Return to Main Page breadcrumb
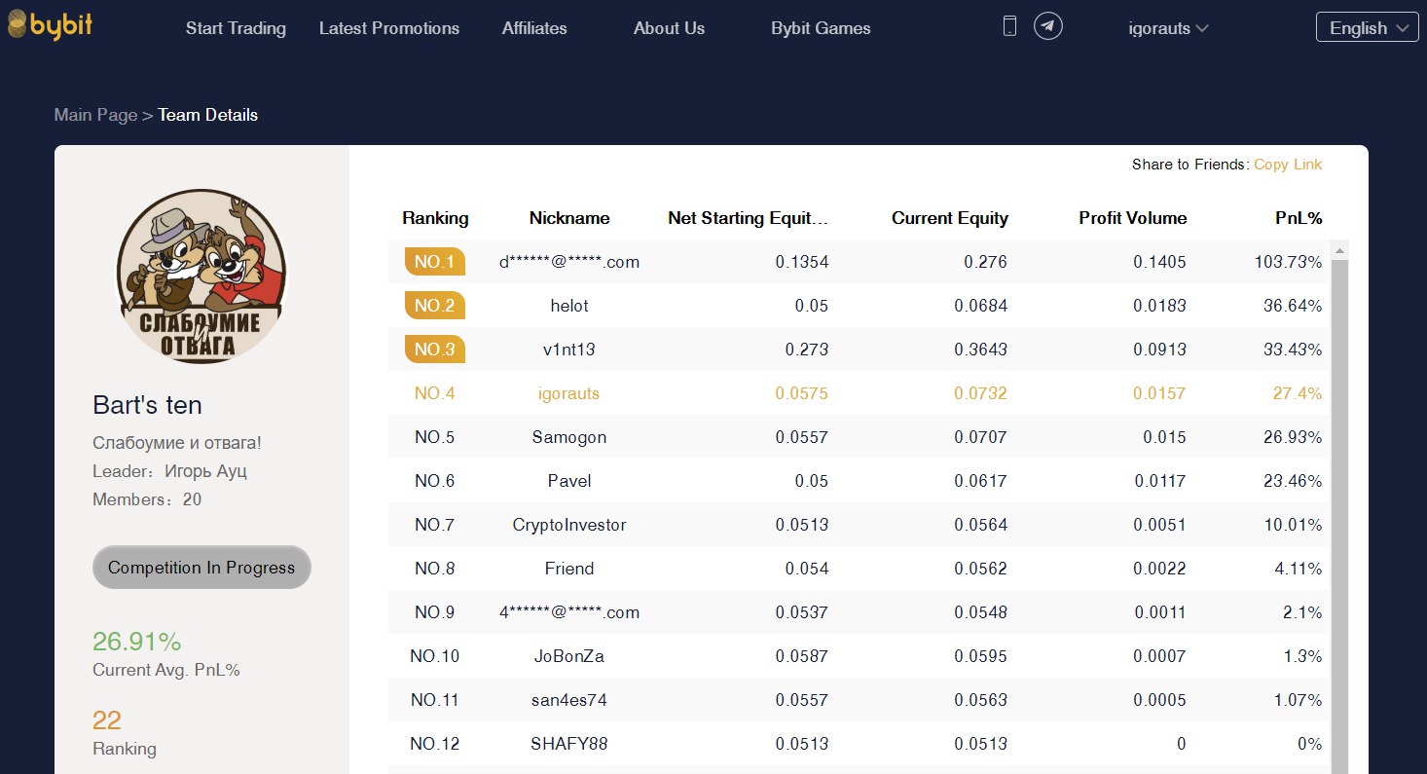 coord(95,115)
